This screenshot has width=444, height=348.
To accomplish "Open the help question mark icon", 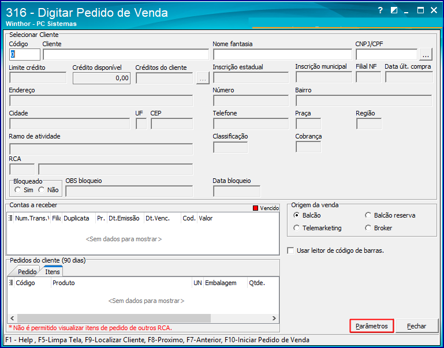I will tap(380, 11).
